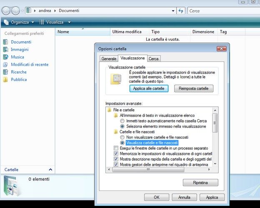Click the Ricerche icon in the sidebar
This screenshot has height=208, width=260.
[x=5, y=72]
